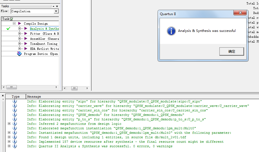This screenshot has width=259, height=152.
Task: Click the 'Analysis & Synthesis was successful' dialog text
Action: pyautogui.click(x=207, y=31)
